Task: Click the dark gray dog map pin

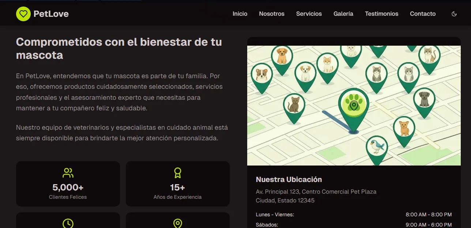Action: pos(424,99)
